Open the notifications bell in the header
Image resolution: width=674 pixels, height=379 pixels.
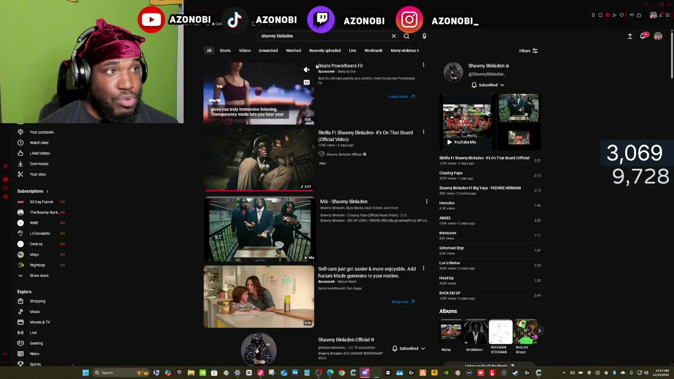pyautogui.click(x=643, y=36)
